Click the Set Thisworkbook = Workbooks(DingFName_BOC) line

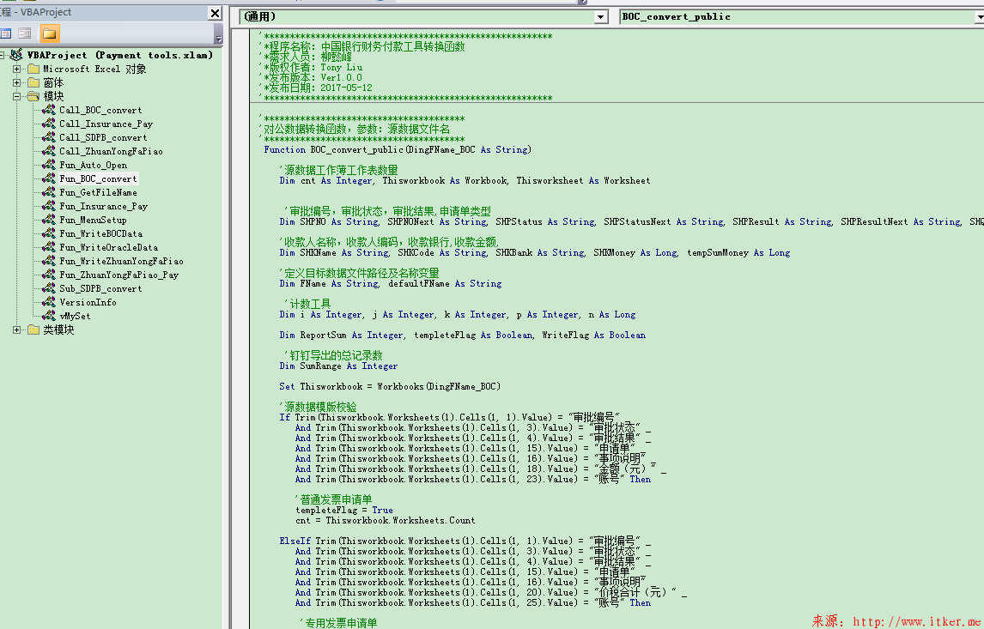tap(390, 386)
